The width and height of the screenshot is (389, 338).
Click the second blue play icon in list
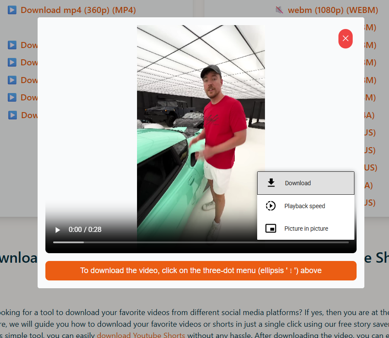click(12, 45)
